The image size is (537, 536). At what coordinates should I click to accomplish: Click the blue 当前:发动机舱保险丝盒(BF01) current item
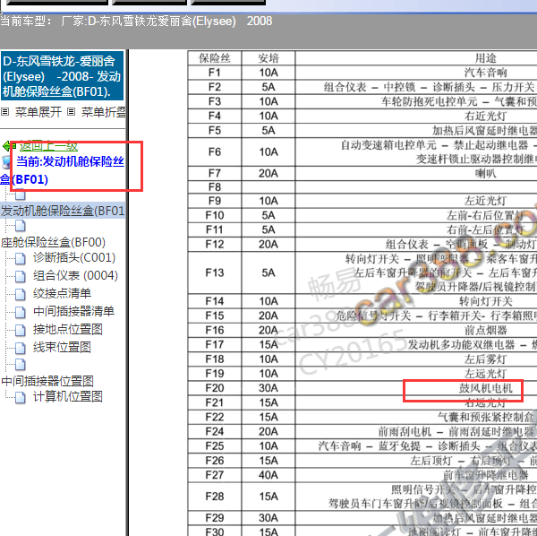coord(63,170)
